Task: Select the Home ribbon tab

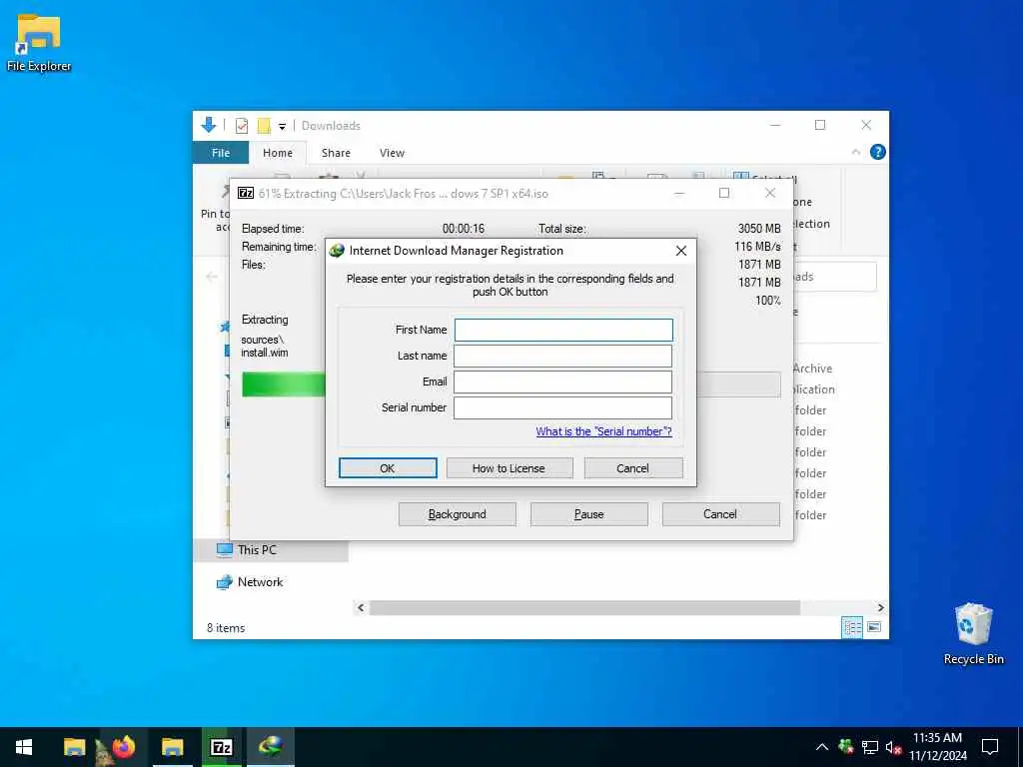Action: (x=278, y=153)
